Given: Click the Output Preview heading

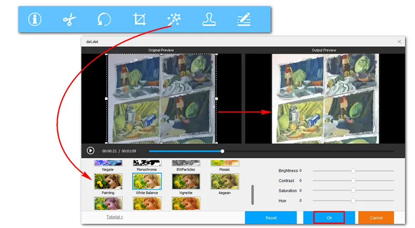Looking at the screenshot, I should pos(324,50).
